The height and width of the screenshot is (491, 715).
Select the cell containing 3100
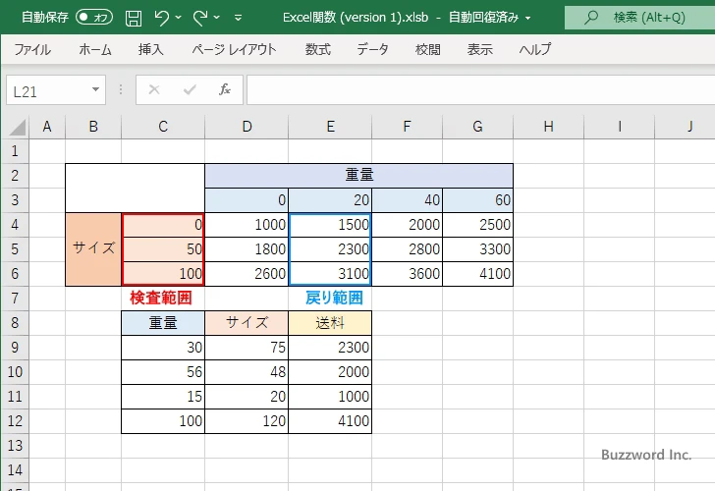click(x=330, y=274)
